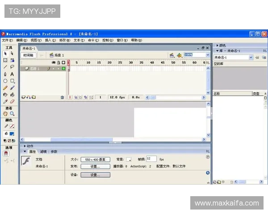
Task: Toggle Edit Multiple Frames button
Action: point(85,97)
